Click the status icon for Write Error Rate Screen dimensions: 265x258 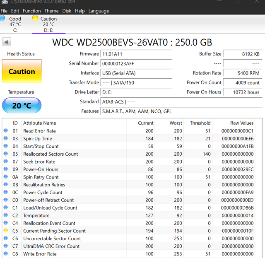click(x=5, y=253)
